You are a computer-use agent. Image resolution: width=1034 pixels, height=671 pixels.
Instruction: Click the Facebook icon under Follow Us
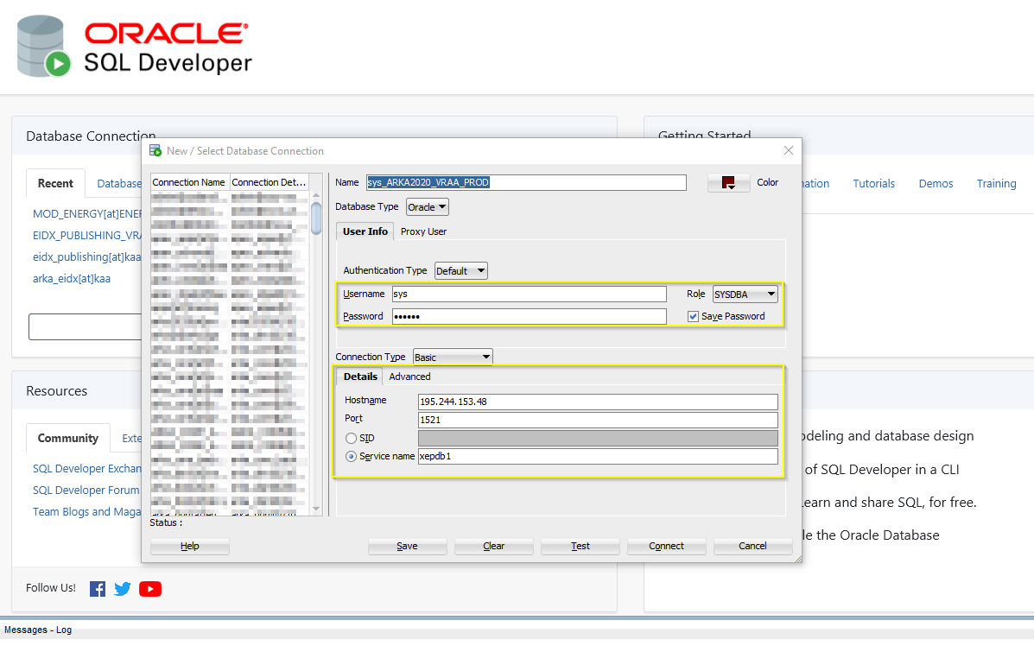coord(98,589)
